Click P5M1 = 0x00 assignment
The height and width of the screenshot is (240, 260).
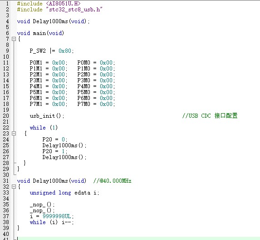(x=49, y=92)
